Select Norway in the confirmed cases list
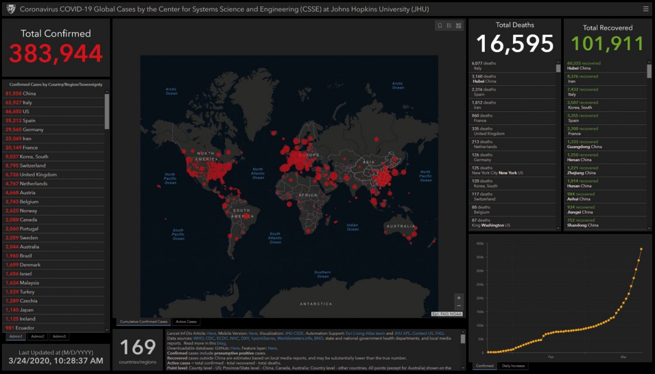 (53, 210)
